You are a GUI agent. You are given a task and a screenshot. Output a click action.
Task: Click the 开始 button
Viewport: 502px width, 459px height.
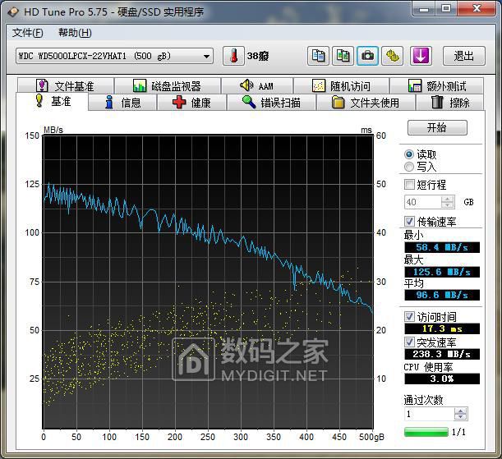tap(436, 128)
